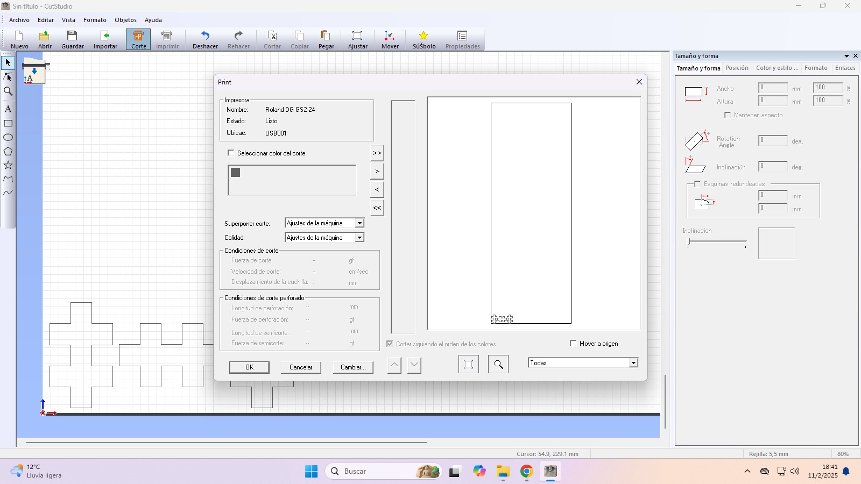
Task: Select the arrow selection tool
Action: tap(8, 63)
